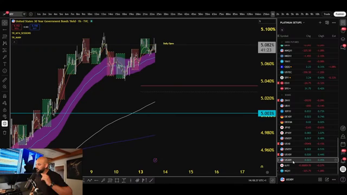Open the radar target icon in right sidebar
347x195 pixels.
343,128
